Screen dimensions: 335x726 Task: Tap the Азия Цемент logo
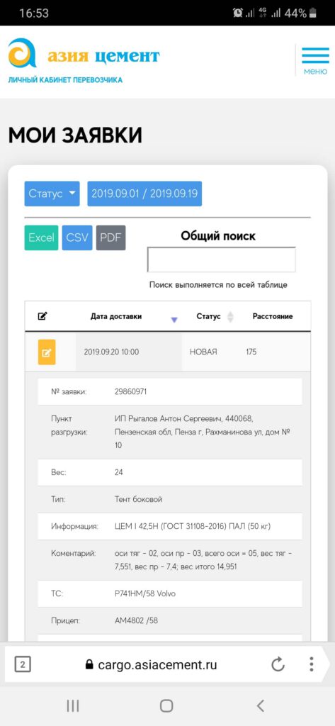click(84, 54)
